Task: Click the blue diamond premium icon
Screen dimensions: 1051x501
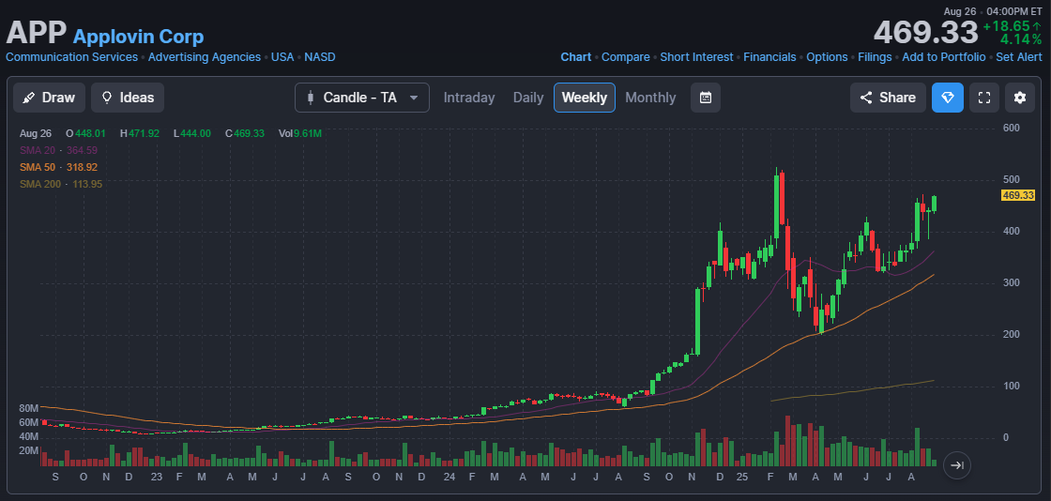Action: point(948,98)
